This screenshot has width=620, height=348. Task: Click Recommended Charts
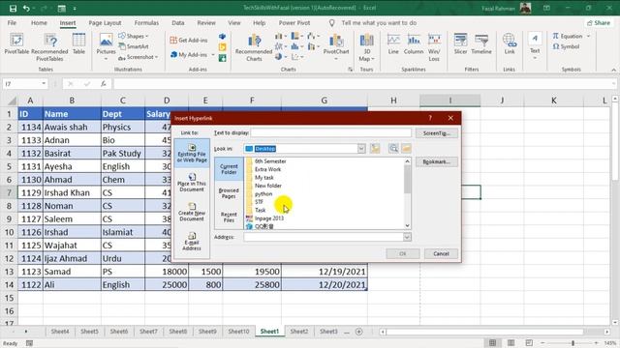(254, 47)
